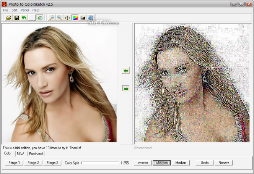The image size is (254, 174).
Task: Click the green left arrow transfer button
Action: (x=126, y=71)
